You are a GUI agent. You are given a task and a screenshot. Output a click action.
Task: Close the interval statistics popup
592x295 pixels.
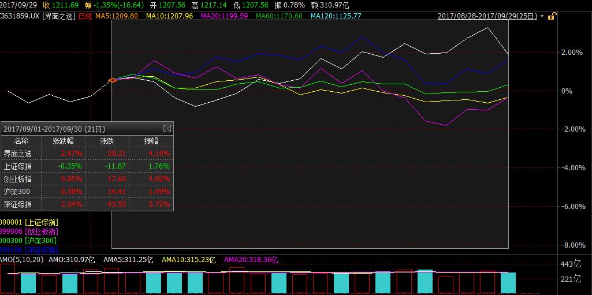pyautogui.click(x=167, y=129)
